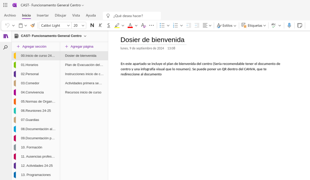The width and height of the screenshot is (310, 180).
Task: Switch to the Dibujar tab
Action: coord(61,15)
